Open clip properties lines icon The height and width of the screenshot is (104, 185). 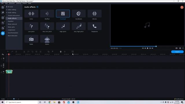click(x=40, y=52)
